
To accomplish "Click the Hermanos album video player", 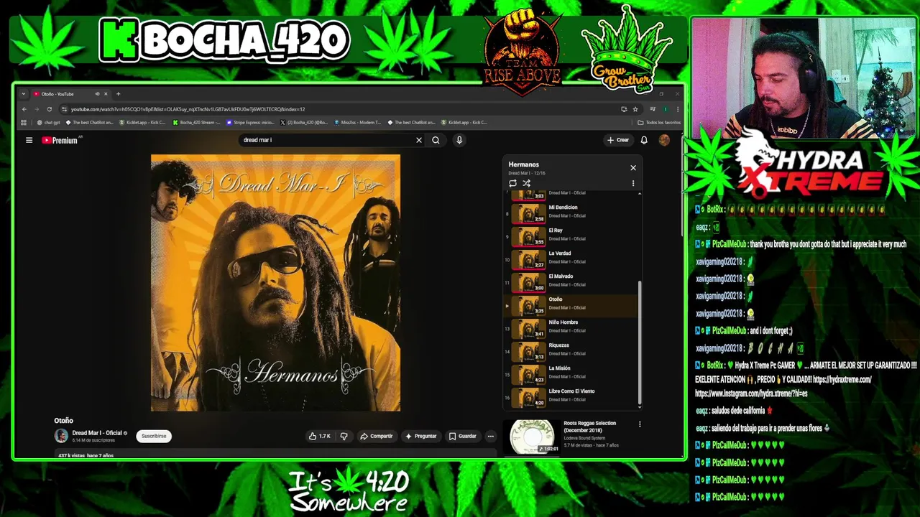I will tap(276, 283).
